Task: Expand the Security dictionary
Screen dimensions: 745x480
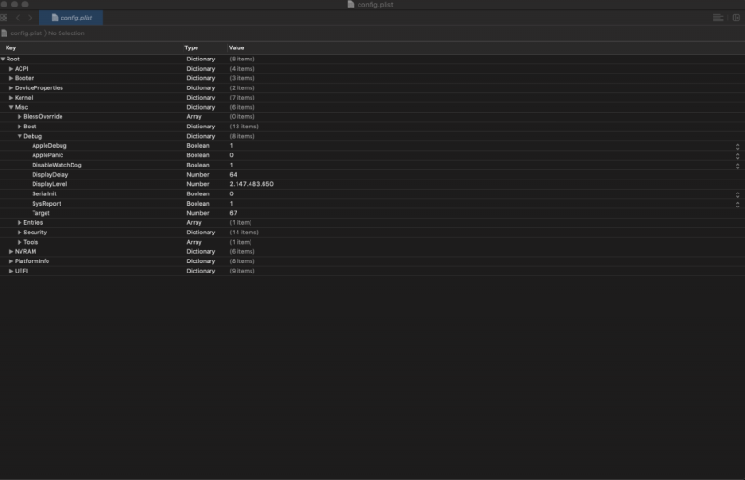Action: pyautogui.click(x=20, y=233)
